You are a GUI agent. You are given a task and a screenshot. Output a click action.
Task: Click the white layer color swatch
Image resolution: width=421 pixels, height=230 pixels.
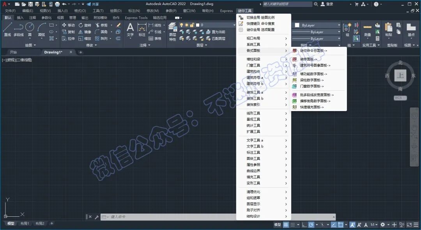pos(198,25)
